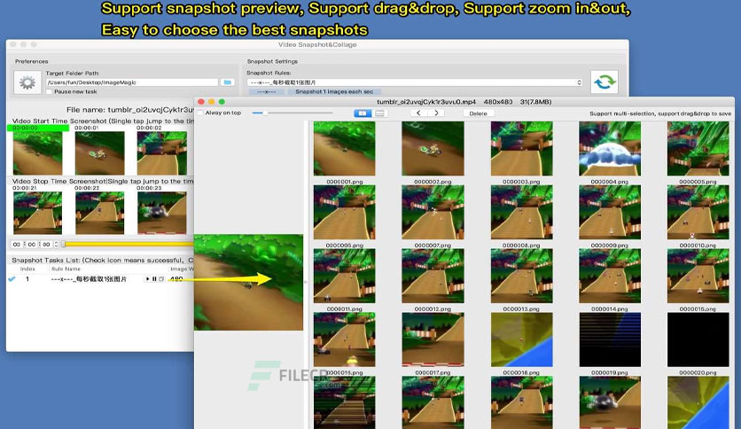Switch to list view mode in preview window
The image size is (741, 429).
pyautogui.click(x=379, y=113)
